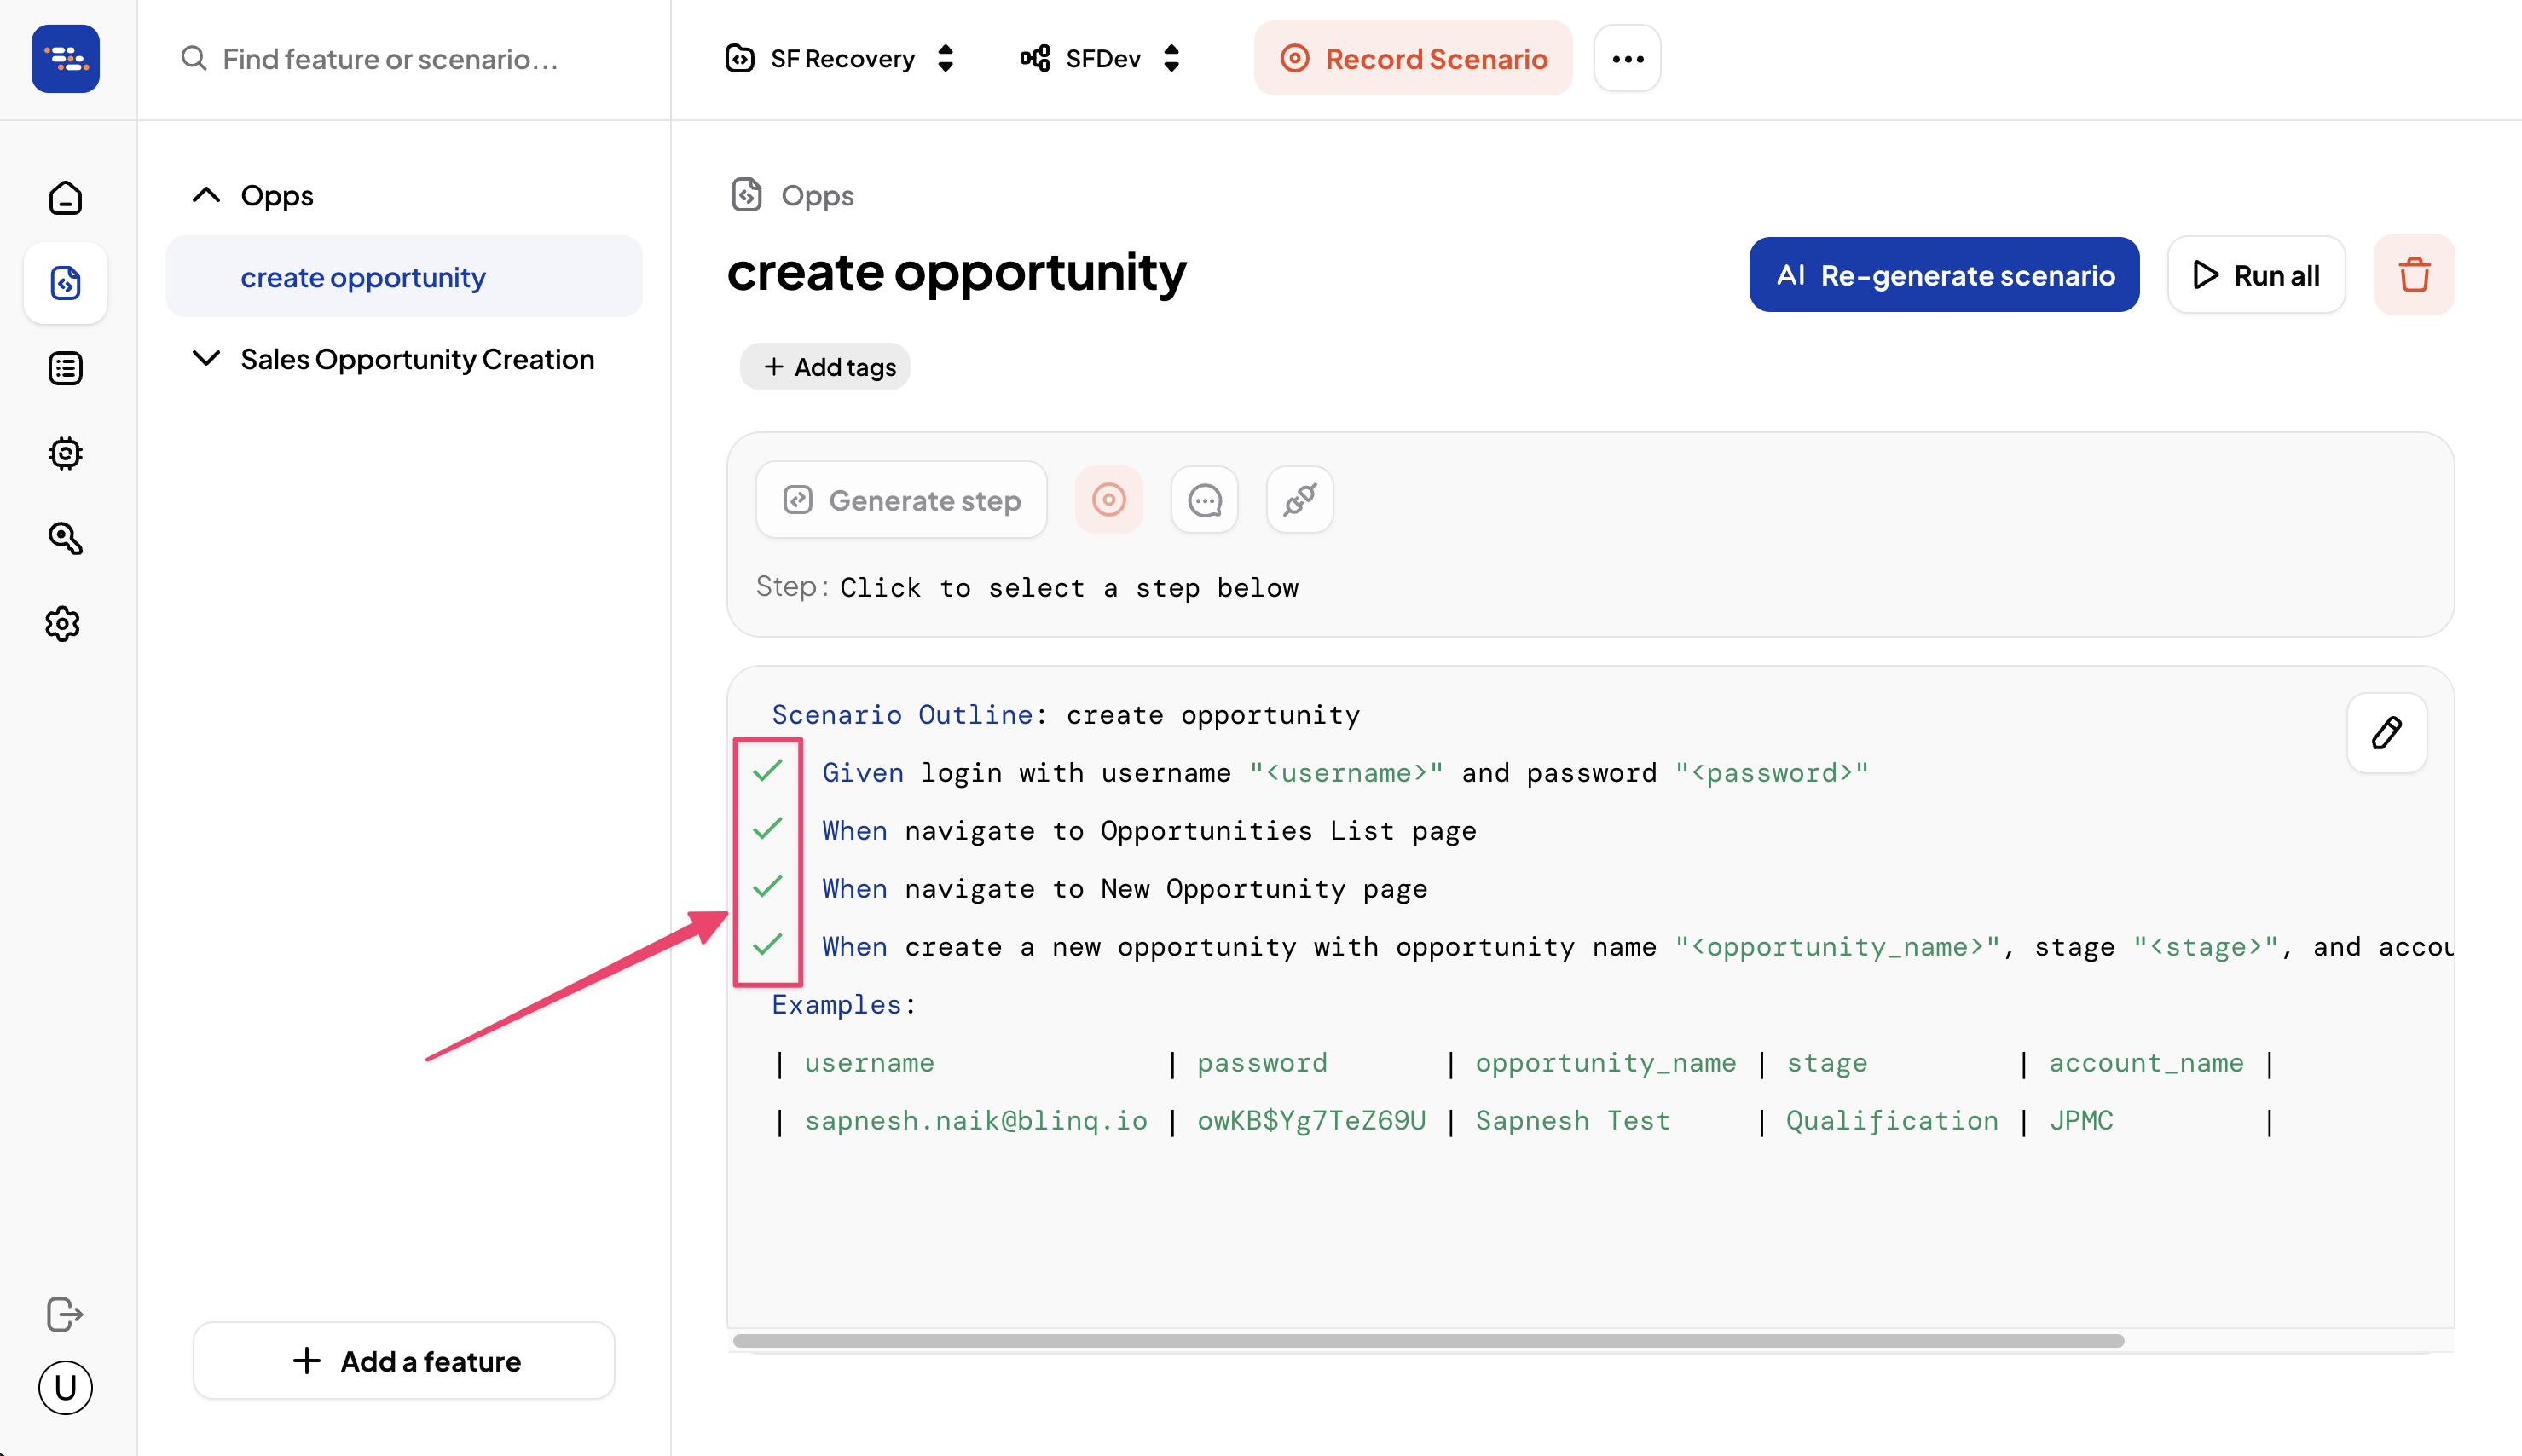Click Add a feature button at bottom
This screenshot has width=2522, height=1456.
point(404,1361)
